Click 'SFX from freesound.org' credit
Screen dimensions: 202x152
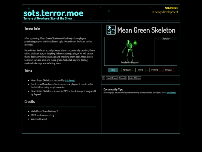click(x=42, y=115)
